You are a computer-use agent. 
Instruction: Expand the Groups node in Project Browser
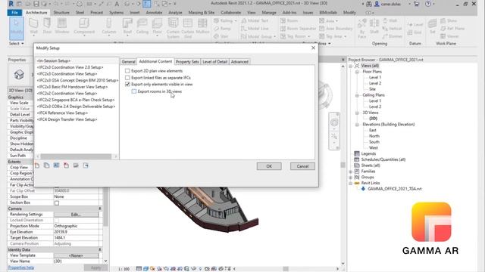(x=350, y=178)
